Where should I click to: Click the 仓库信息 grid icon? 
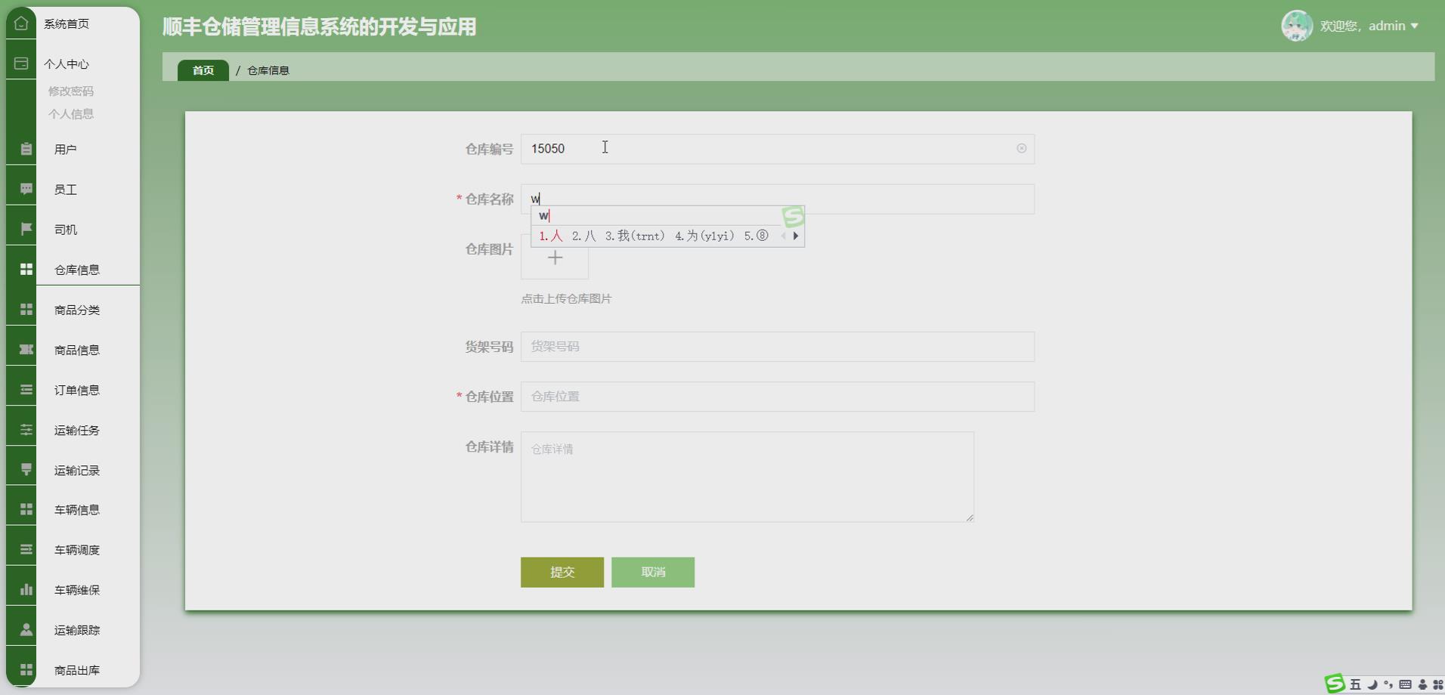coord(25,268)
